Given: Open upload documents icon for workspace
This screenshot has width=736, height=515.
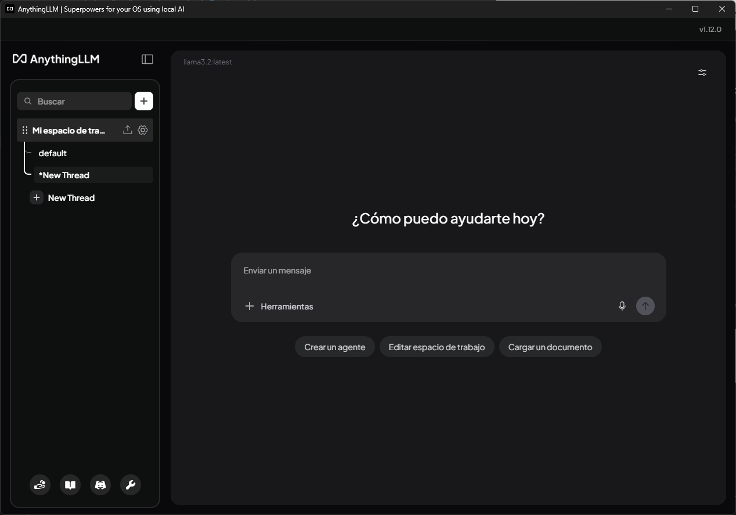Looking at the screenshot, I should tap(128, 130).
